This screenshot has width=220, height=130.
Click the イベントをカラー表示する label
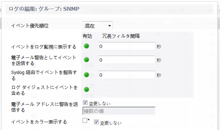coord(39,122)
